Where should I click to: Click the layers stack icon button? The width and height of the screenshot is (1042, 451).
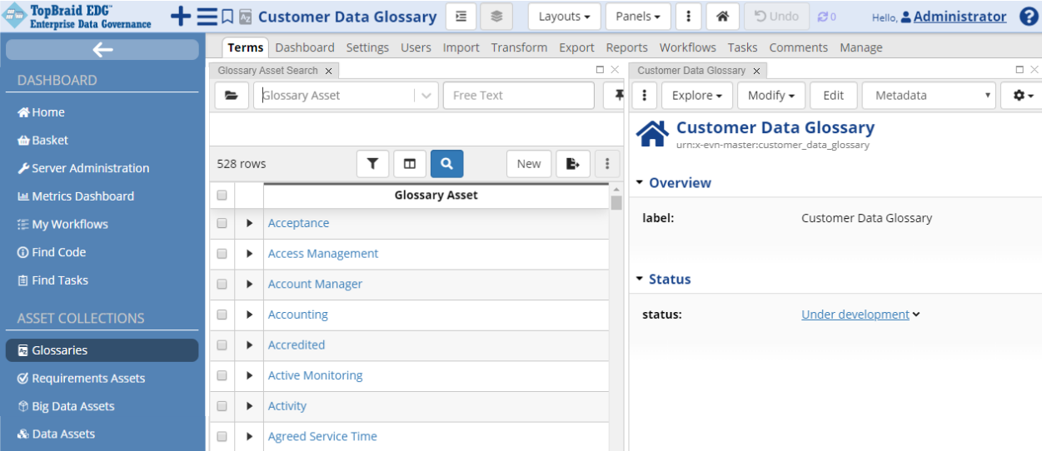coord(496,17)
